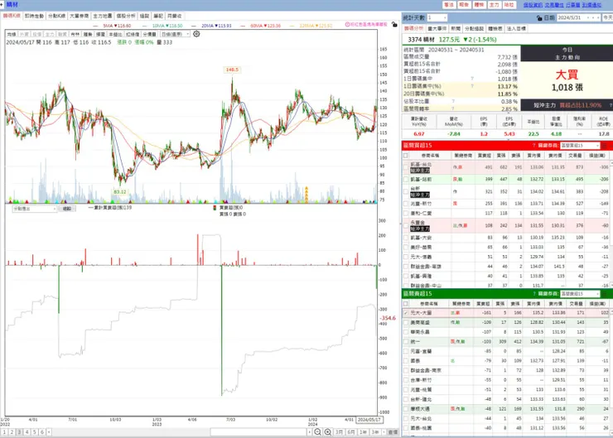Click the bottom search input field
The width and height of the screenshot is (613, 438).
[258, 432]
